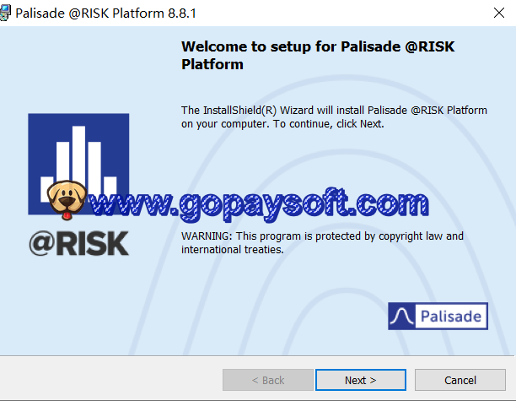Click the "Palisade" word in the blue badge
The width and height of the screenshot is (516, 401).
coord(451,317)
